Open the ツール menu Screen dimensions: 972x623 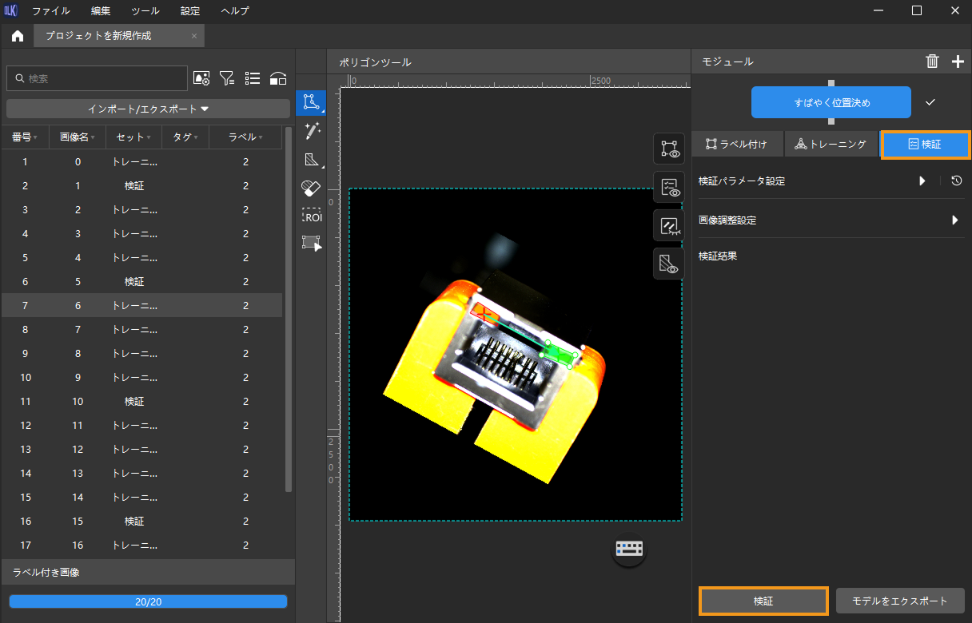click(145, 11)
